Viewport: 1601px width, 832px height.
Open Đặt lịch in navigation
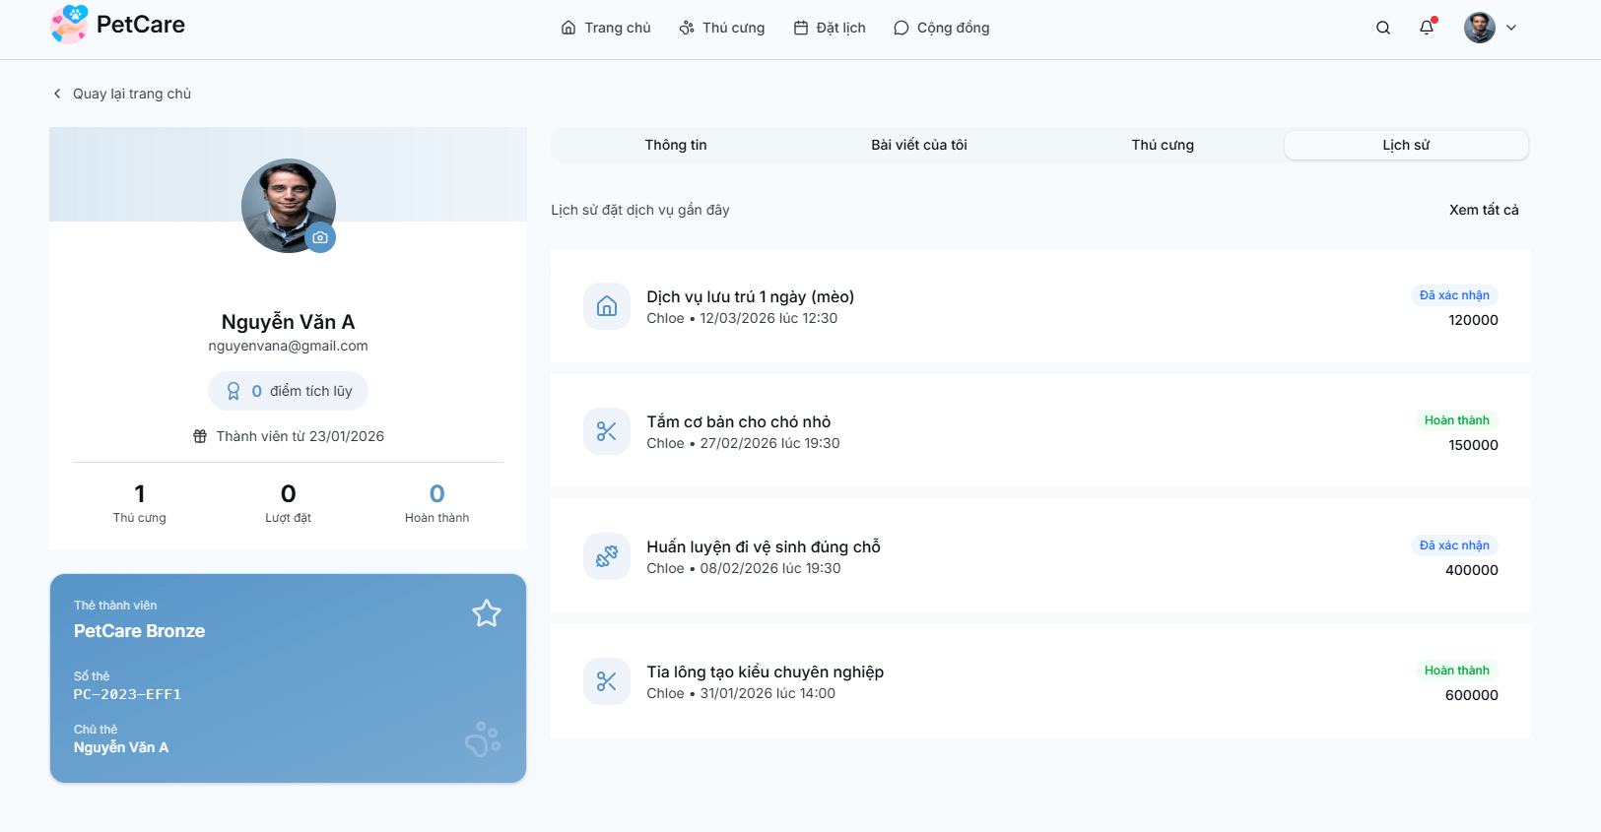[x=830, y=28]
